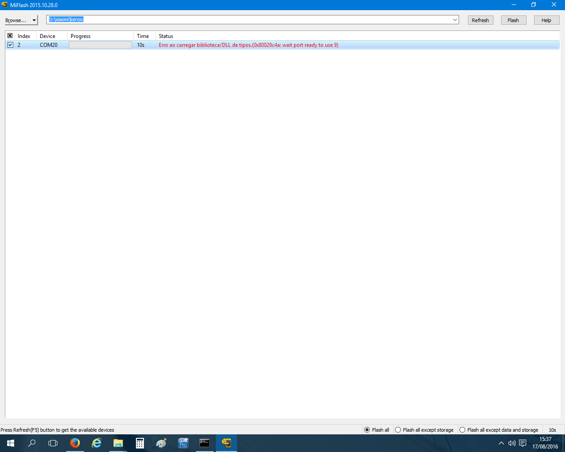Click the Status column header
Screen dimensions: 565x452
[x=166, y=36]
